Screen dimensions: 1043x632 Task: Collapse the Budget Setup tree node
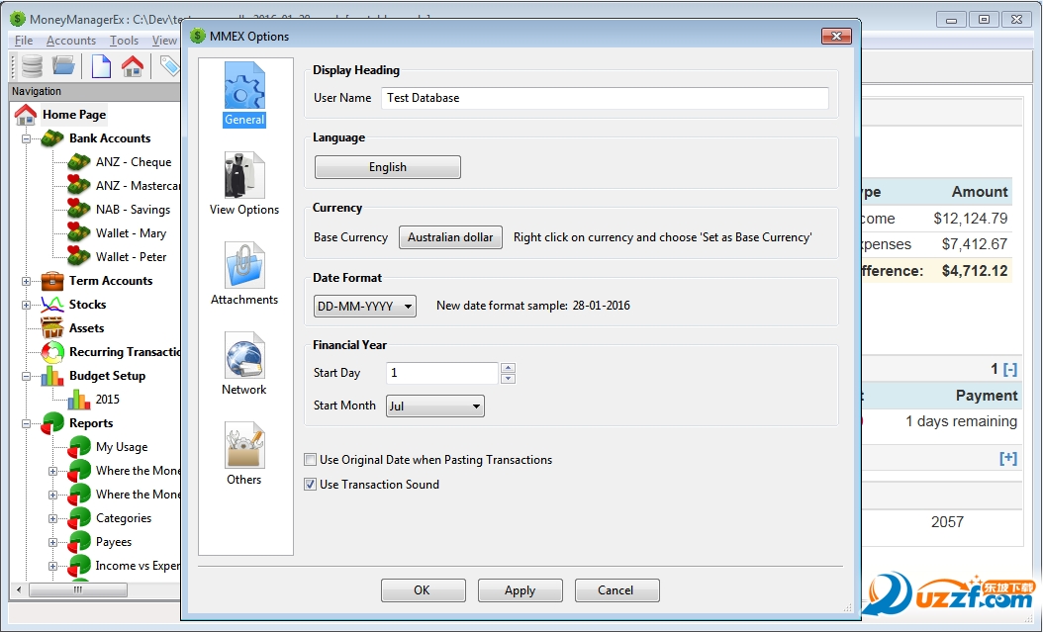(x=26, y=376)
